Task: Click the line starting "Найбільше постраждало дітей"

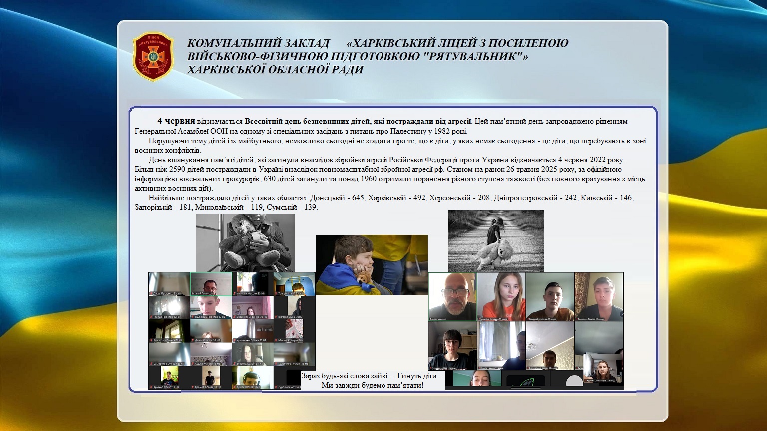Action: click(x=391, y=198)
